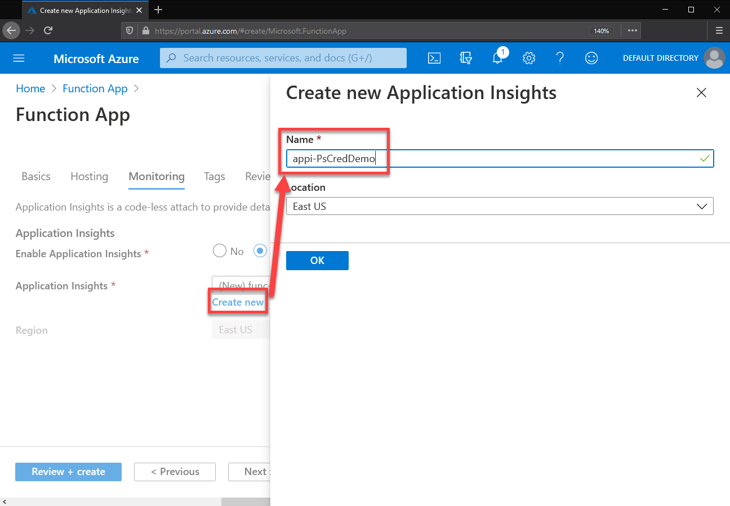Reload the browser page
The image size is (730, 506).
(48, 30)
